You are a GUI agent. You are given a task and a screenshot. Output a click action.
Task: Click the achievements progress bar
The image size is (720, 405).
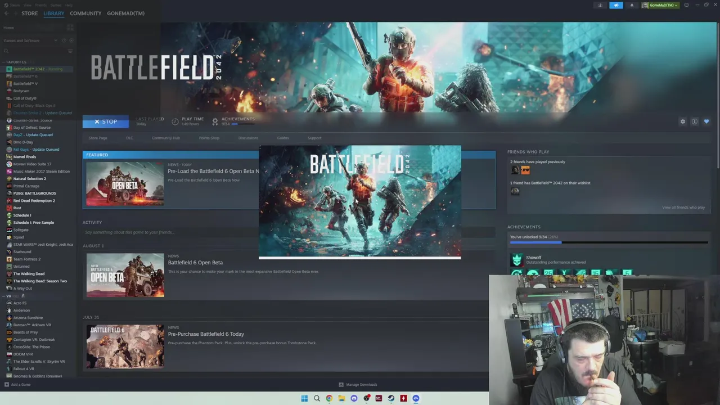[x=609, y=242]
